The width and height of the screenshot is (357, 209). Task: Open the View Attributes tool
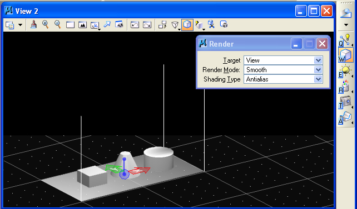click(10, 25)
